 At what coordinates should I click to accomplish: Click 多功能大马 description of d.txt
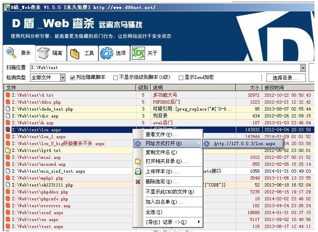tap(165, 95)
